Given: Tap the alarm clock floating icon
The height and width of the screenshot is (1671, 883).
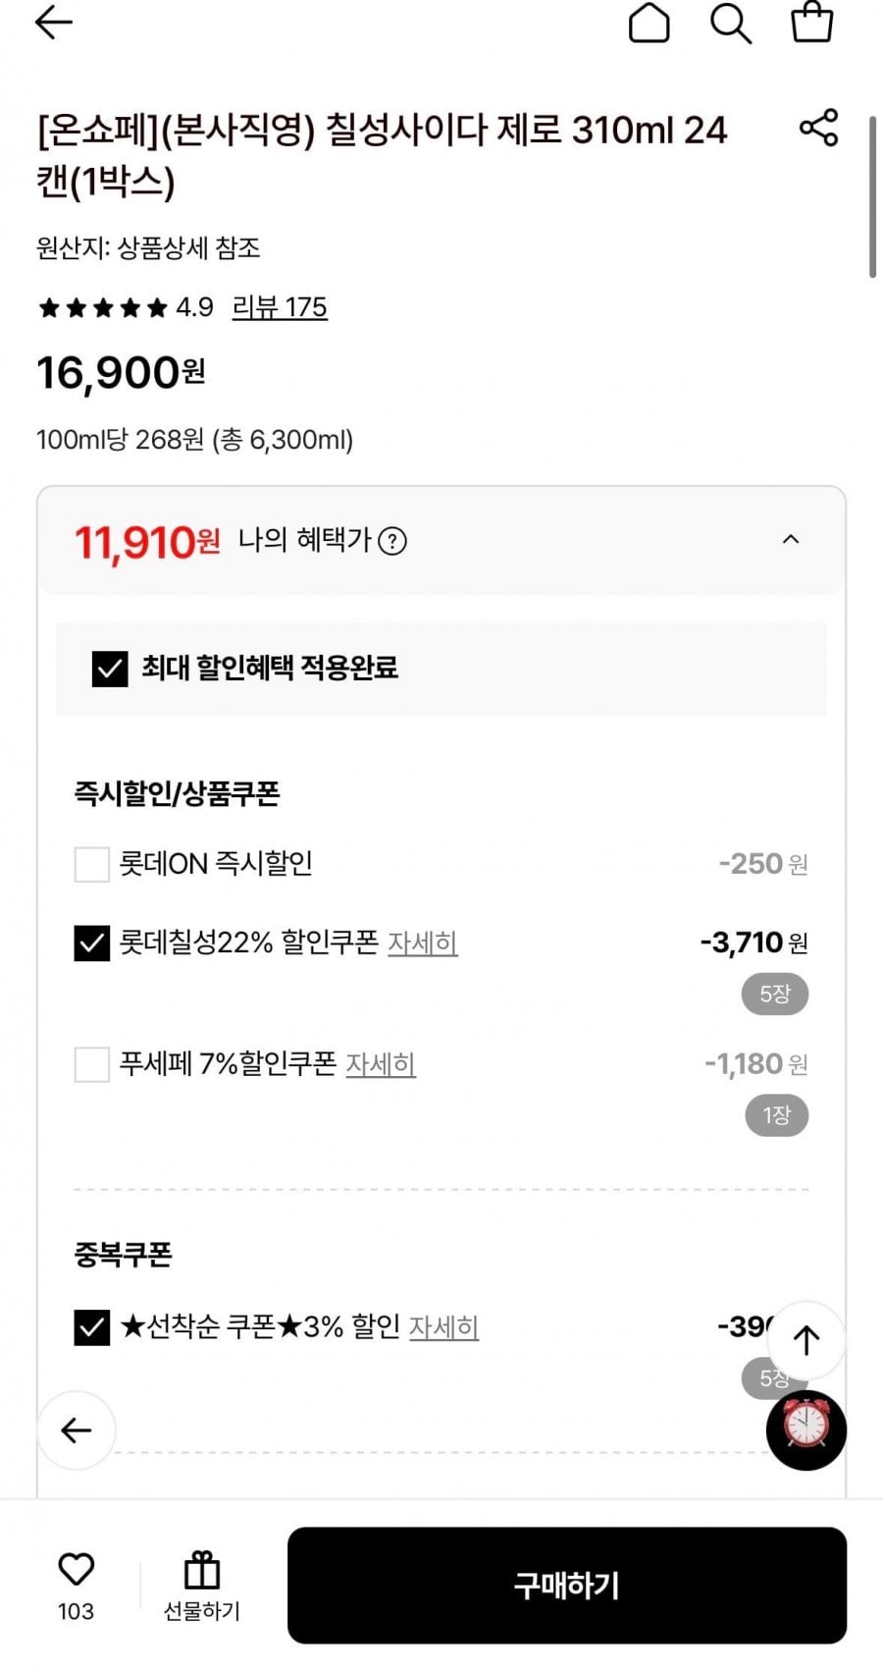Looking at the screenshot, I should click(805, 1429).
